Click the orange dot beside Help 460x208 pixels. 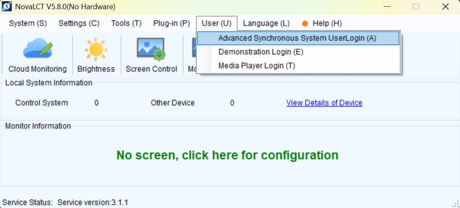pyautogui.click(x=305, y=23)
